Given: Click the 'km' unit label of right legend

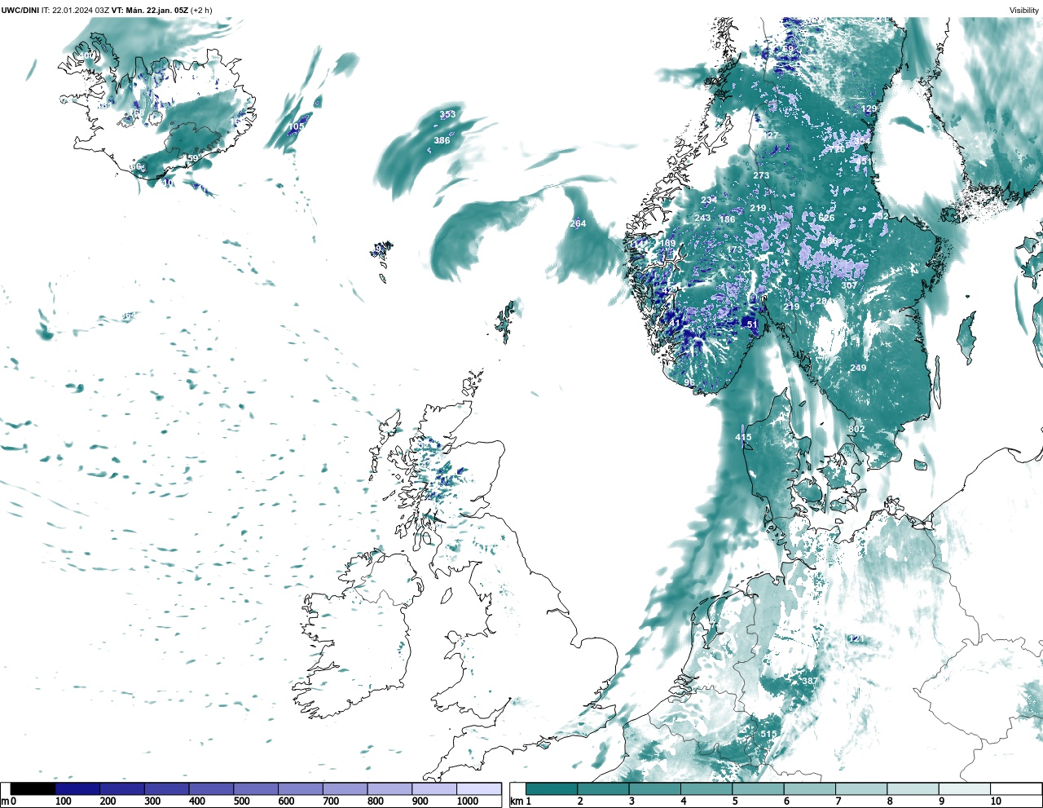Looking at the screenshot, I should click(x=516, y=801).
